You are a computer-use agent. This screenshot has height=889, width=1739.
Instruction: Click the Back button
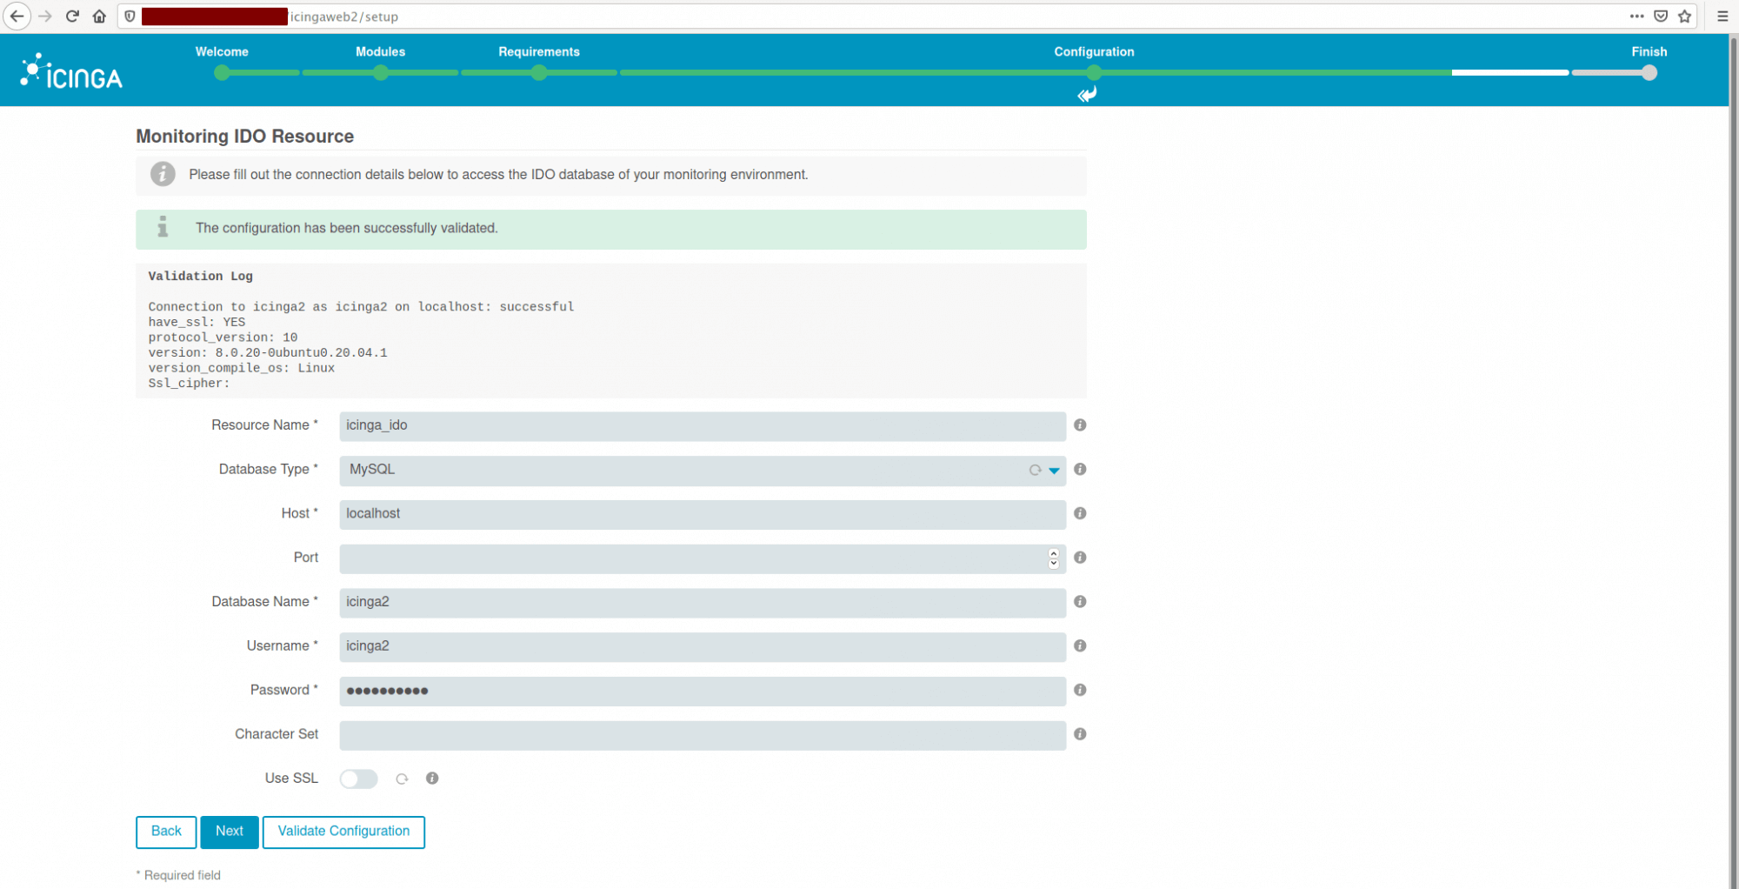point(166,832)
